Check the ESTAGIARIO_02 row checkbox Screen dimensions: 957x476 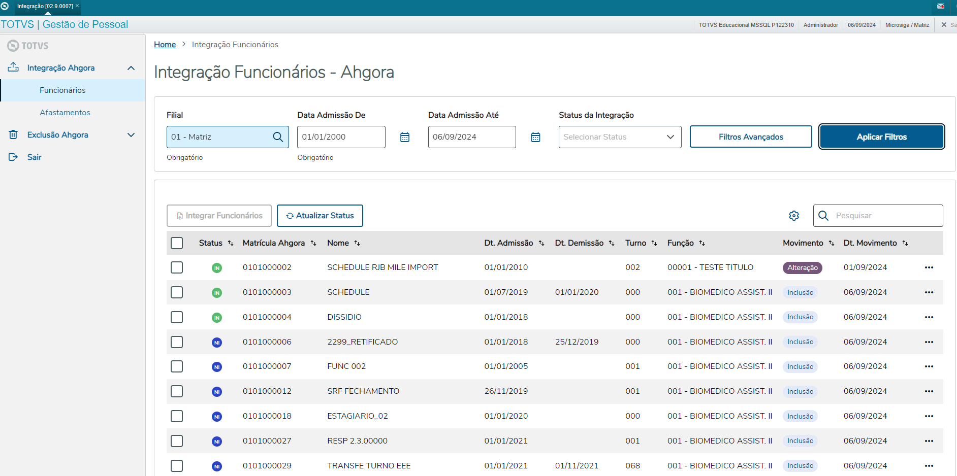(177, 416)
